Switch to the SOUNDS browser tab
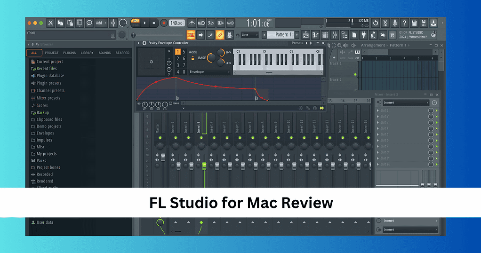Screen dimensions: 481x253 click(x=104, y=53)
